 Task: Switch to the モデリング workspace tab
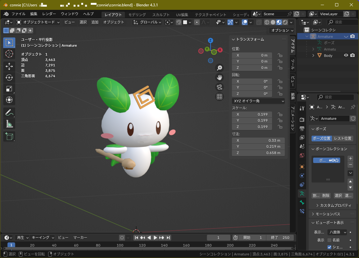tap(137, 15)
